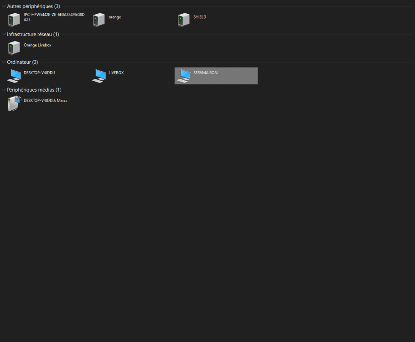Click the DESKTOP-V4JDDIJ label under Ordinateur

click(39, 73)
